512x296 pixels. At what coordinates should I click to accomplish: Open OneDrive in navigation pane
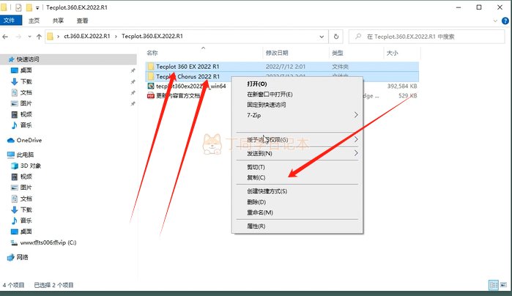tap(29, 140)
